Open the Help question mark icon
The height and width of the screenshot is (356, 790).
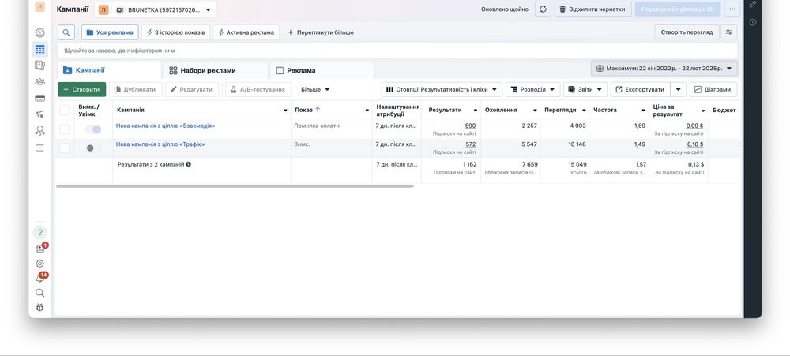pyautogui.click(x=39, y=233)
